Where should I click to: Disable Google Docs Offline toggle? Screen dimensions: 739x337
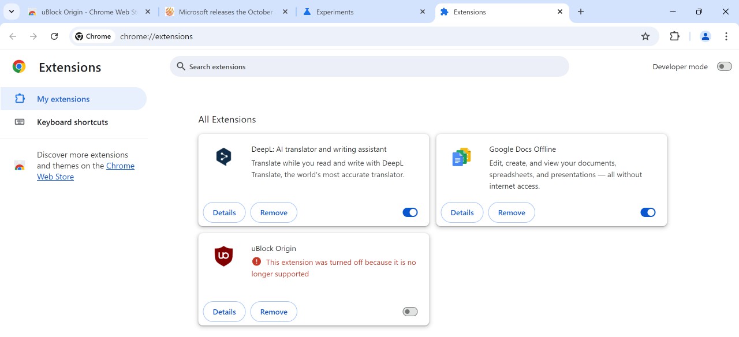[x=648, y=212]
